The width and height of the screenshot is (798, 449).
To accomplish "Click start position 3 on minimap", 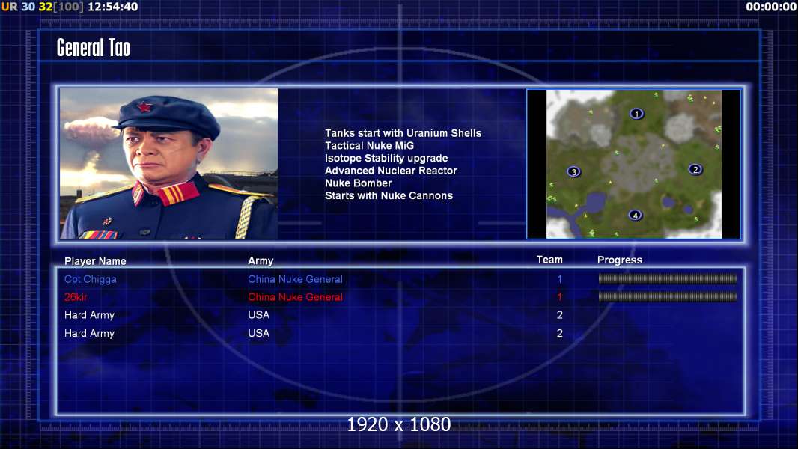I will 573,172.
